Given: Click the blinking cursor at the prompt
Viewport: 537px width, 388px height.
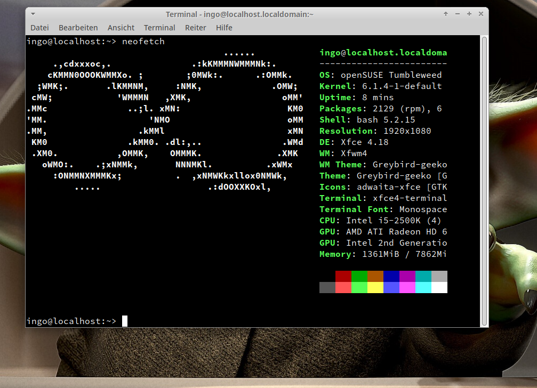Looking at the screenshot, I should point(125,320).
